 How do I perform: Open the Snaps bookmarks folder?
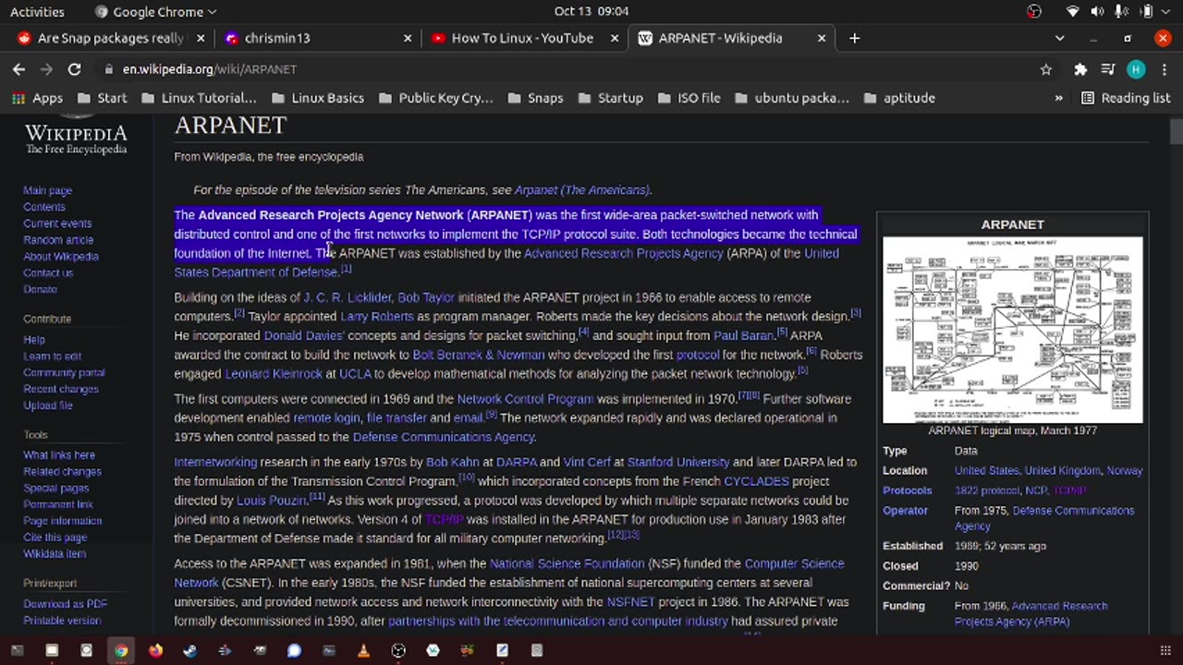tap(536, 98)
